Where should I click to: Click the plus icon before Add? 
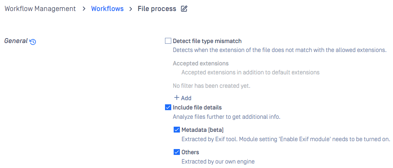(176, 97)
